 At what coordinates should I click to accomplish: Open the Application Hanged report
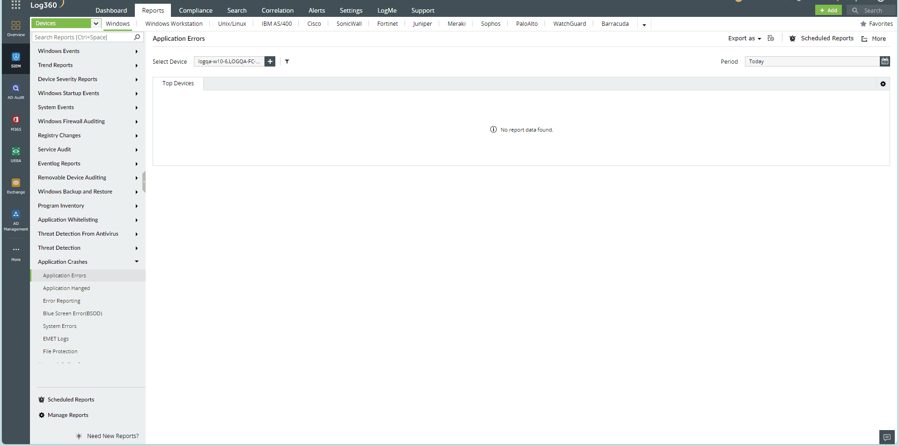pyautogui.click(x=66, y=288)
